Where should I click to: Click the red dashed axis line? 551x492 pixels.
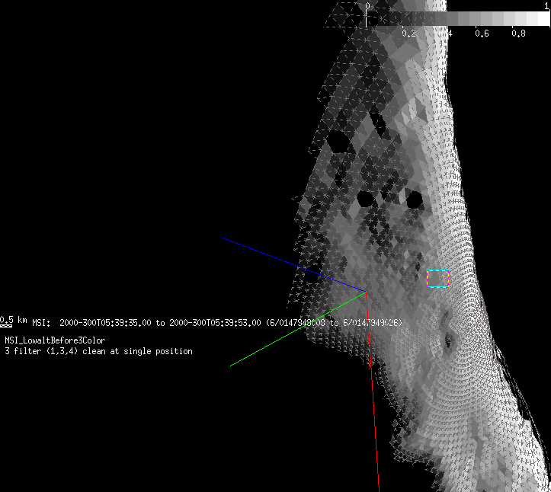(373, 396)
